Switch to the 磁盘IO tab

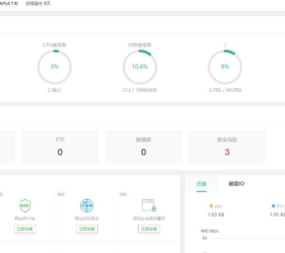pyautogui.click(x=236, y=184)
